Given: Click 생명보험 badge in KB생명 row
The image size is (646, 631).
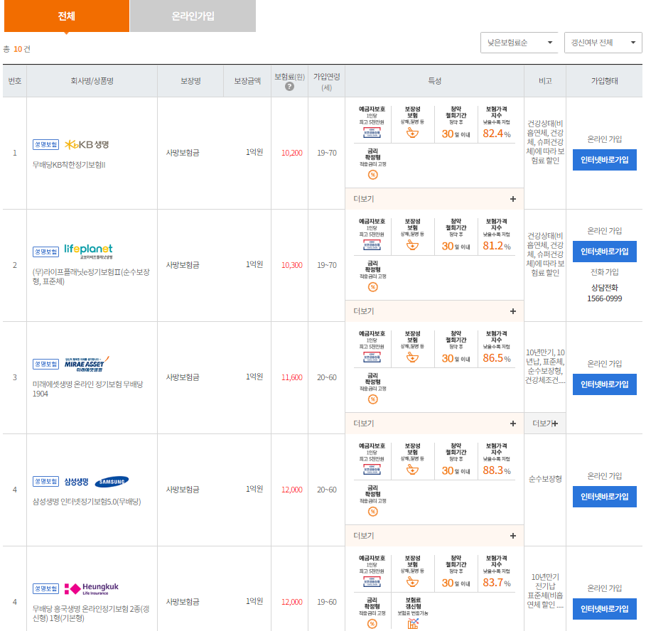Looking at the screenshot, I should (45, 144).
